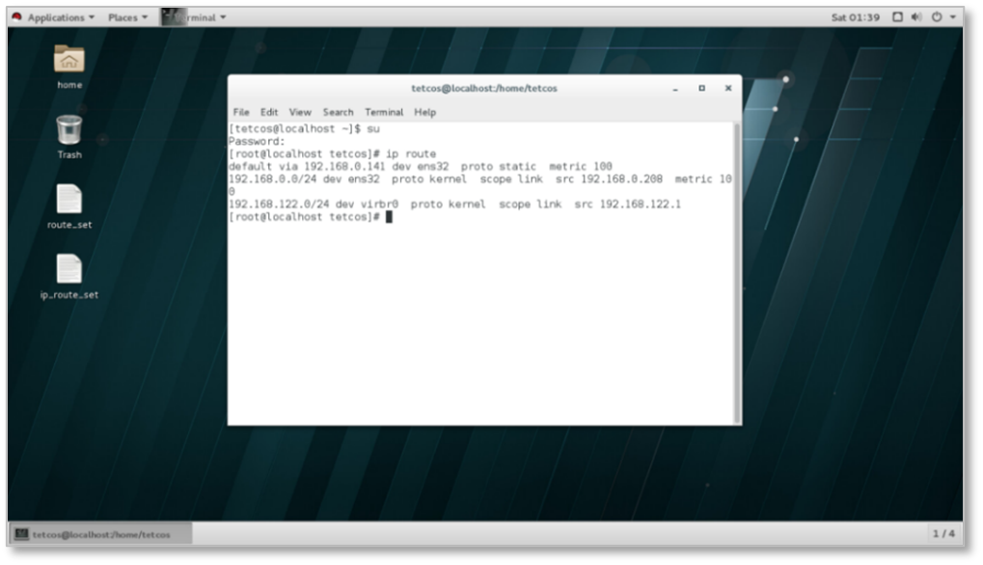Click the Sat 01:39 clock

(855, 17)
